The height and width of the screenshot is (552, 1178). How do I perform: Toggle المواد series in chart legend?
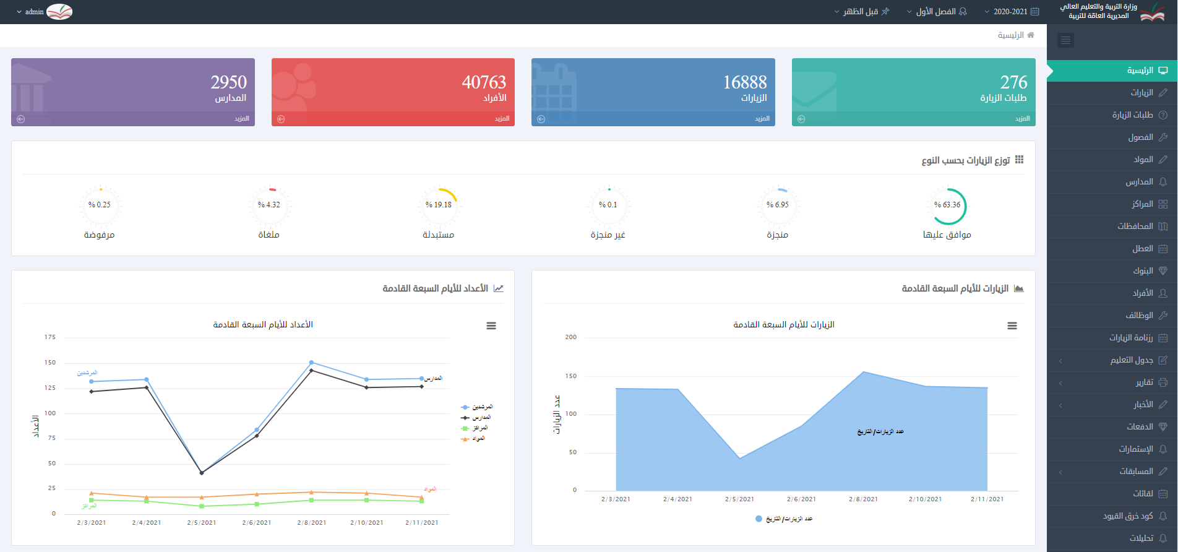click(x=473, y=439)
